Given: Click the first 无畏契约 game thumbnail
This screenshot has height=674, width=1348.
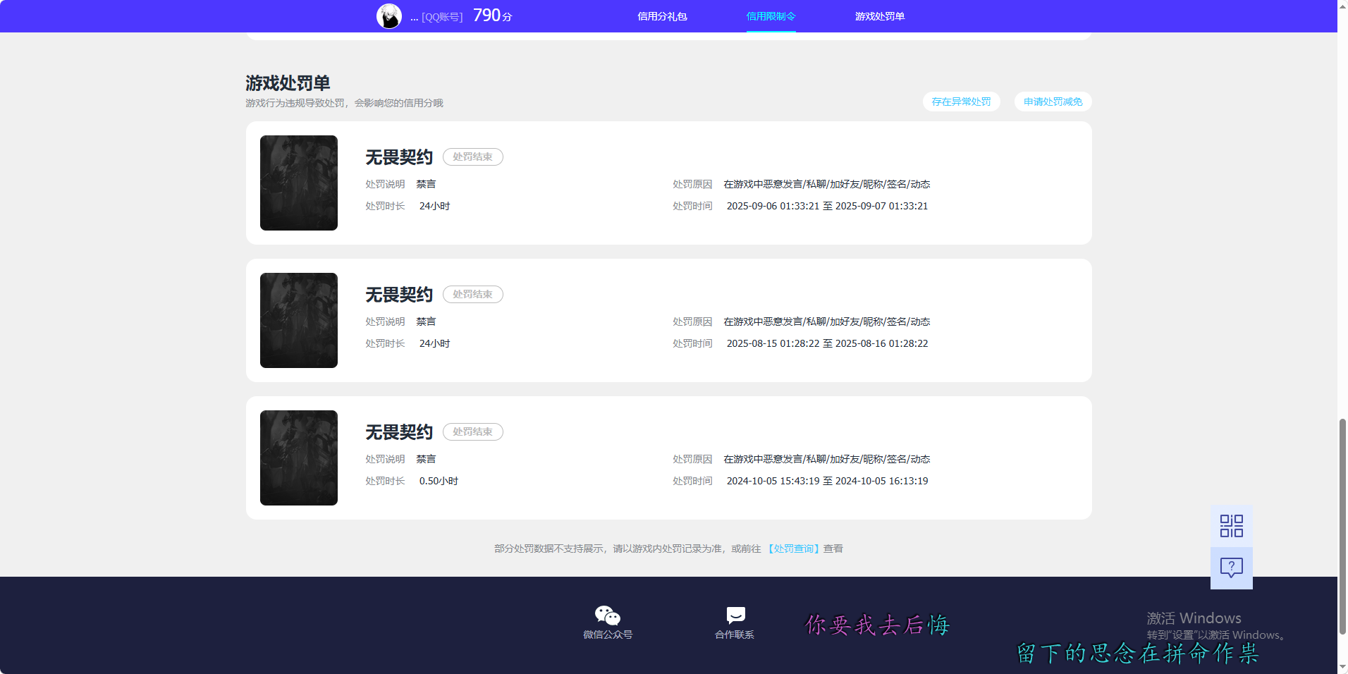Looking at the screenshot, I should 298,183.
